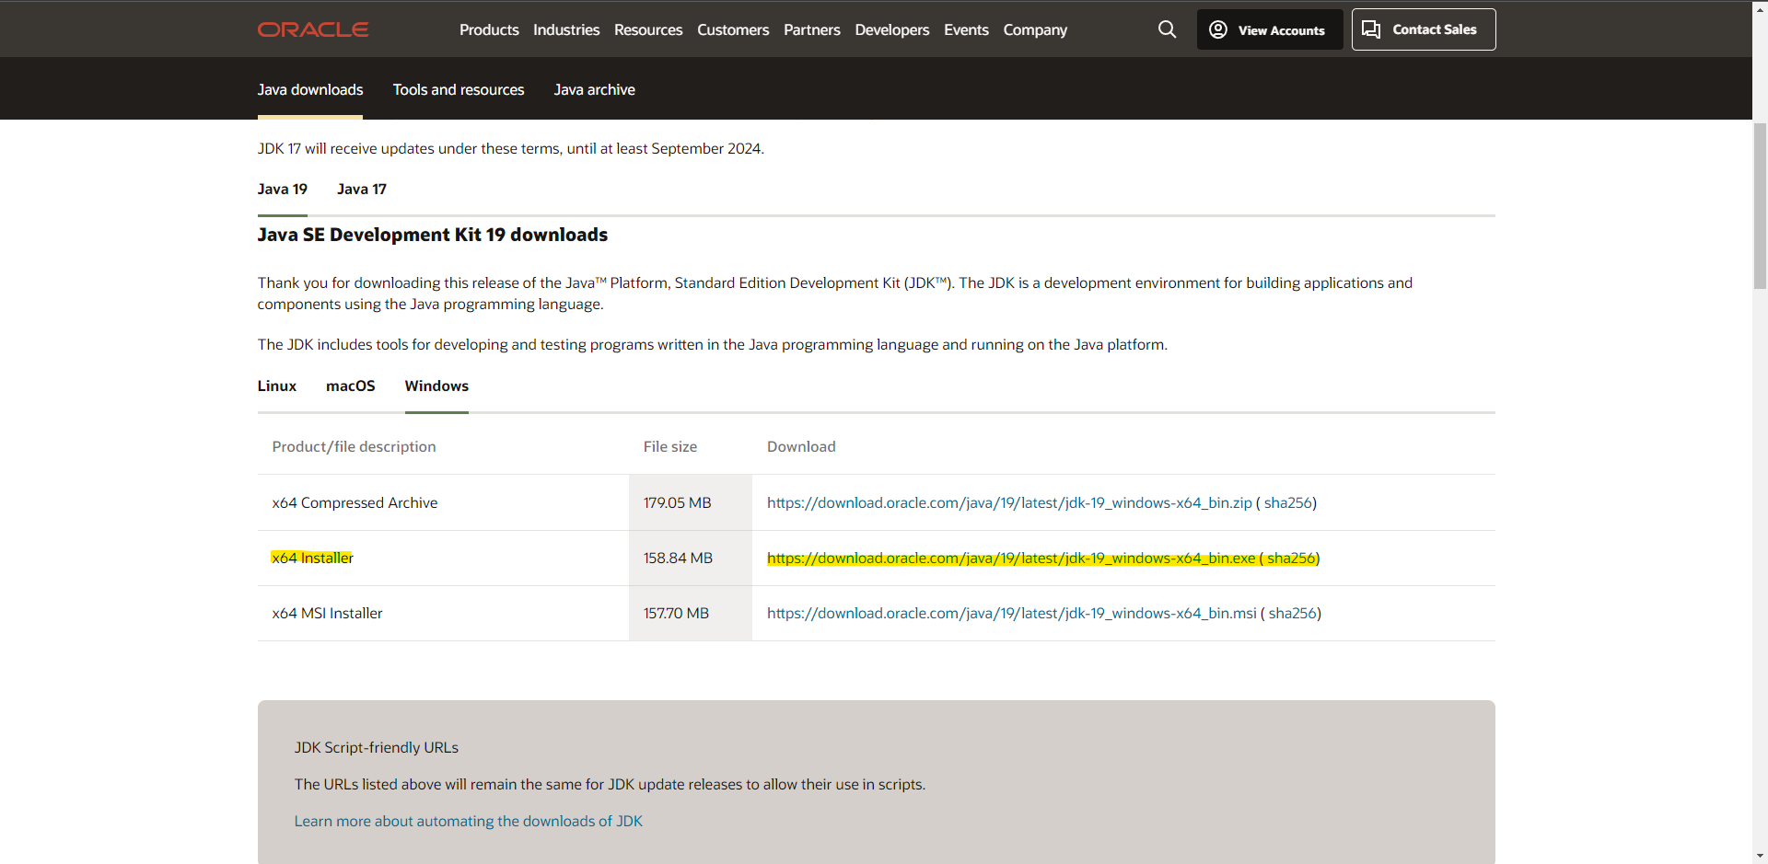Click the page vertical scrollbar thumb
The image size is (1768, 864).
[1760, 206]
